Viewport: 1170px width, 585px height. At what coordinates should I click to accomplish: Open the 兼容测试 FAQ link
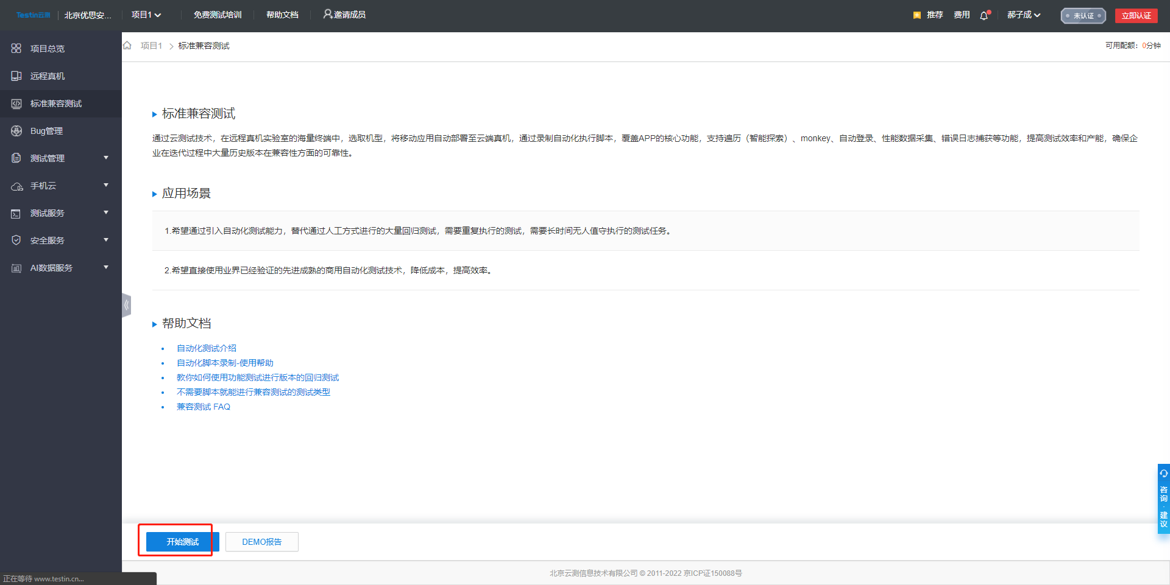(204, 407)
